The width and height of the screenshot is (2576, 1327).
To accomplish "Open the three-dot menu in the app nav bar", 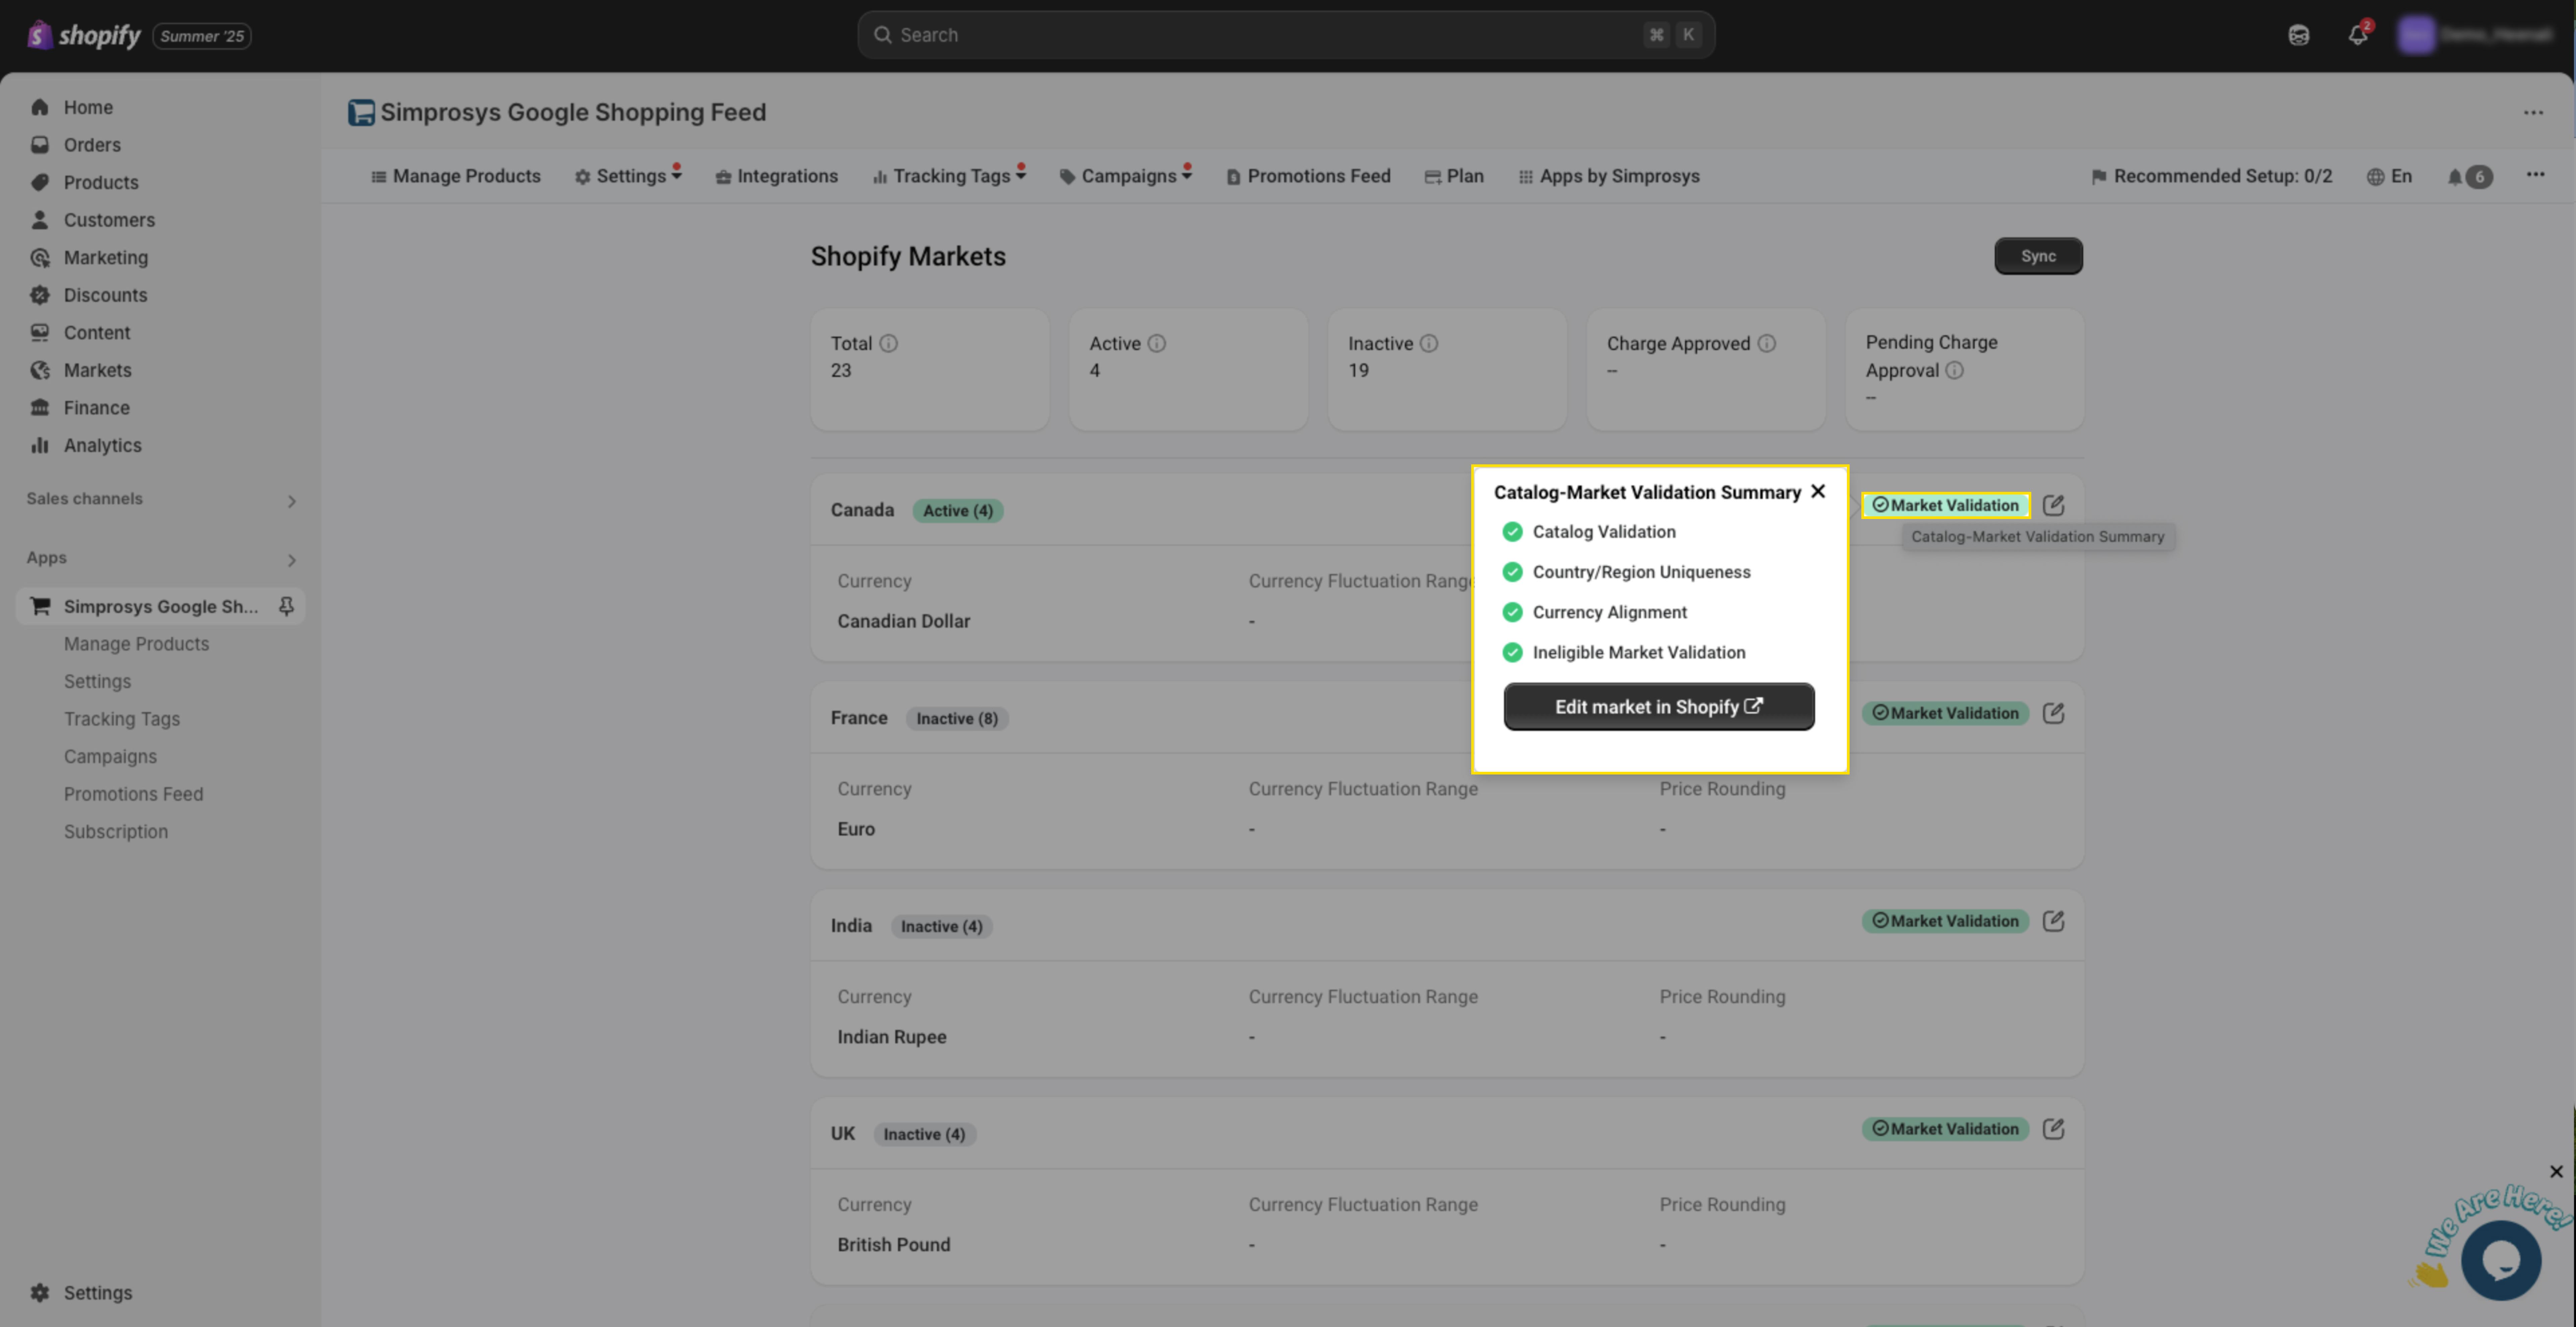I will click(x=2535, y=175).
